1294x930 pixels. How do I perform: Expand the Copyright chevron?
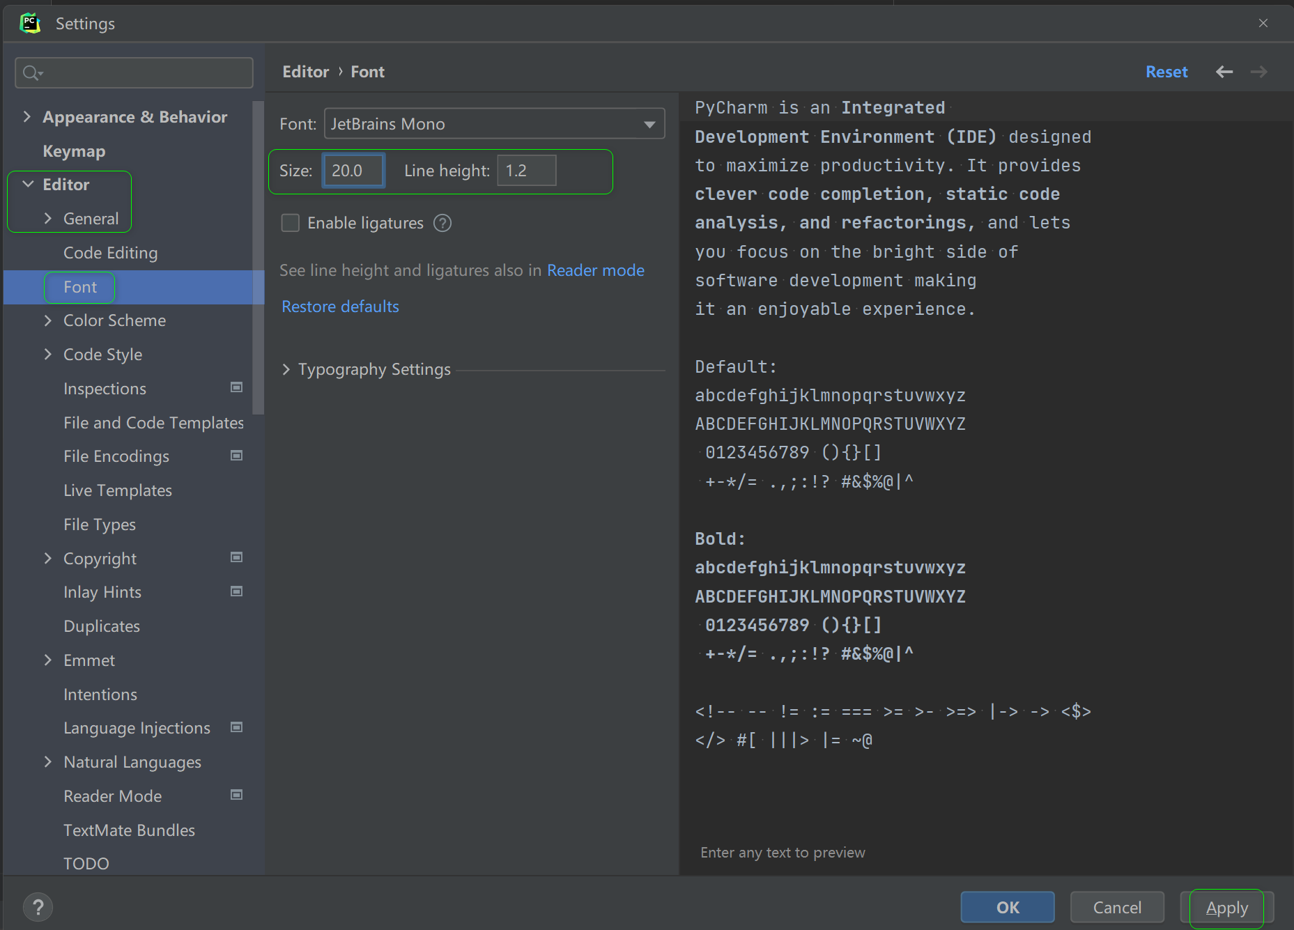[x=47, y=558]
